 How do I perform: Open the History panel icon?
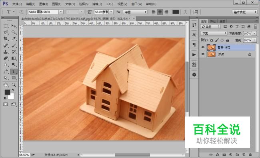pos(194,25)
